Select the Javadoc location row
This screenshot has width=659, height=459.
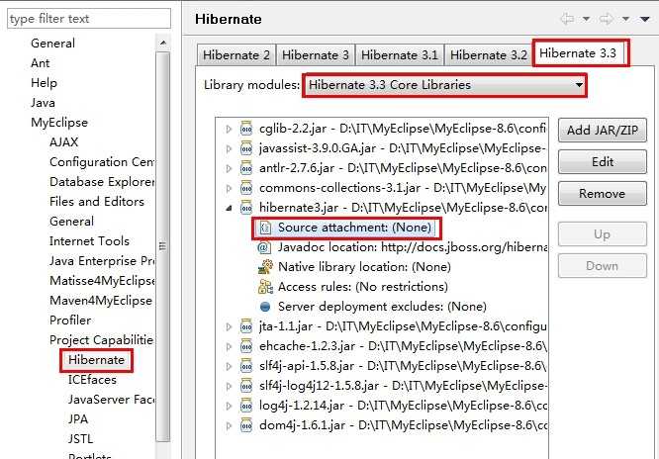pyautogui.click(x=402, y=247)
